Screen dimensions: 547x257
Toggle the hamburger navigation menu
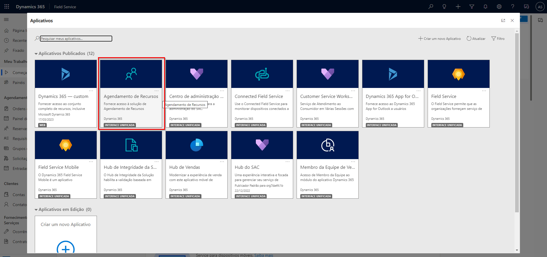(x=6, y=19)
